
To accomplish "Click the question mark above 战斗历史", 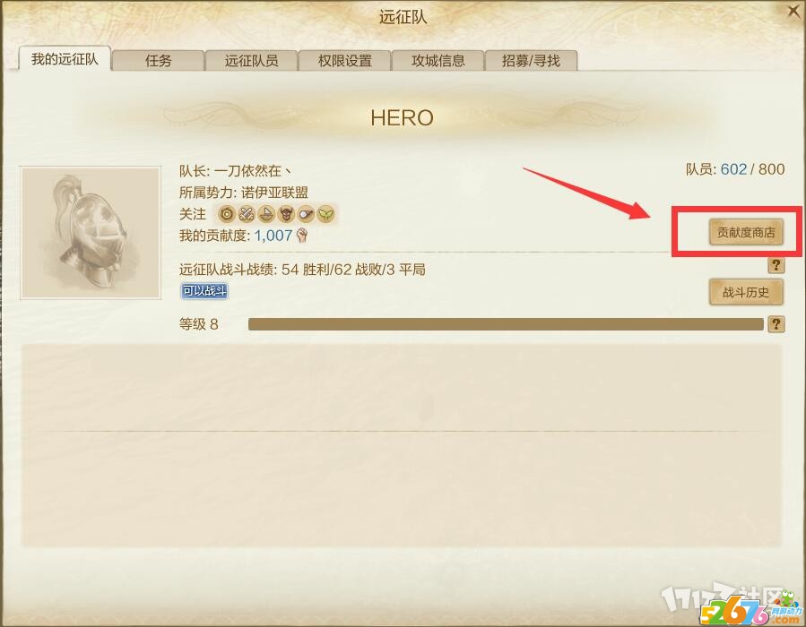I will tap(776, 265).
